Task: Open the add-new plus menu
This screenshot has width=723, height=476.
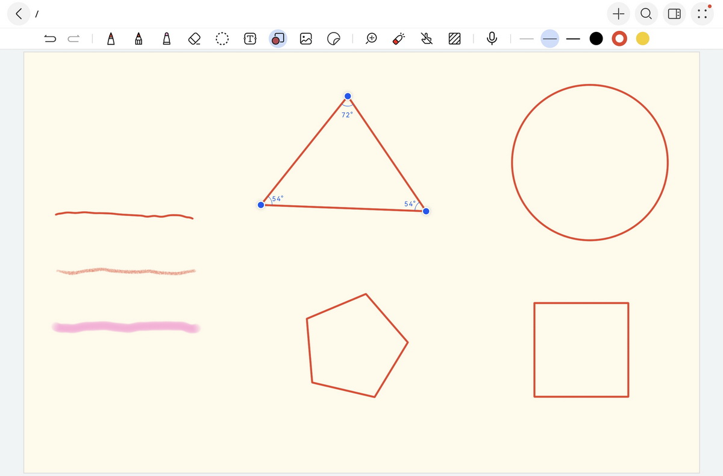Action: click(x=618, y=13)
